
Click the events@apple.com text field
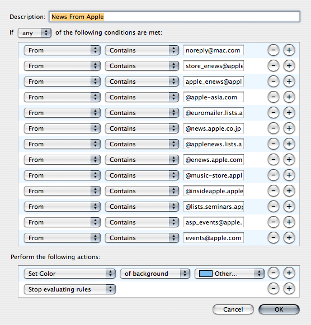[214, 238]
